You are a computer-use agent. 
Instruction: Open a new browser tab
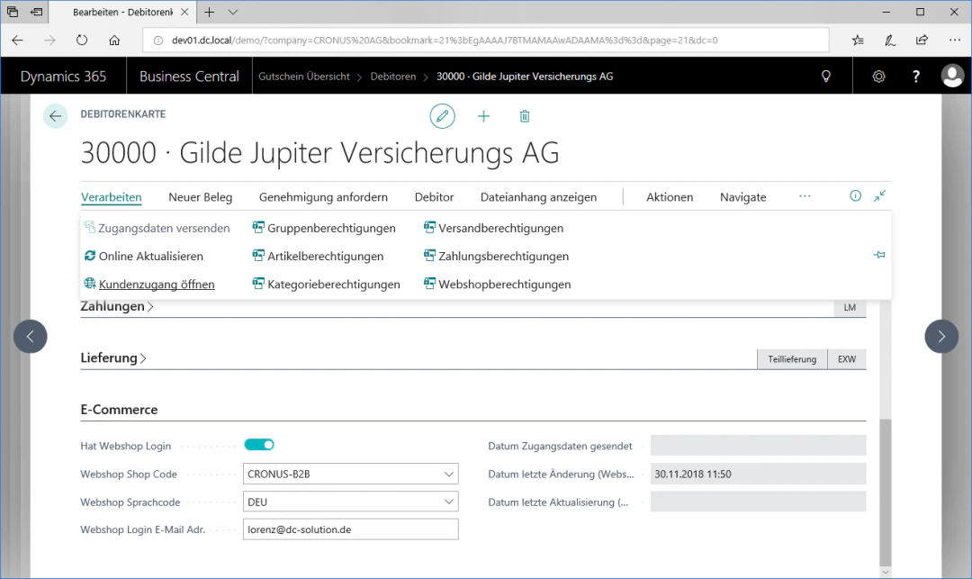tap(210, 12)
